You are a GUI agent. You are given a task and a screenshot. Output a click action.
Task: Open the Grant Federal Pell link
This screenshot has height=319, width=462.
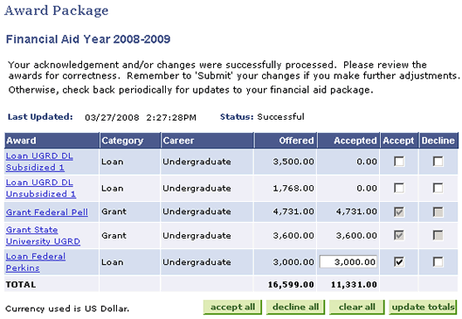click(47, 212)
